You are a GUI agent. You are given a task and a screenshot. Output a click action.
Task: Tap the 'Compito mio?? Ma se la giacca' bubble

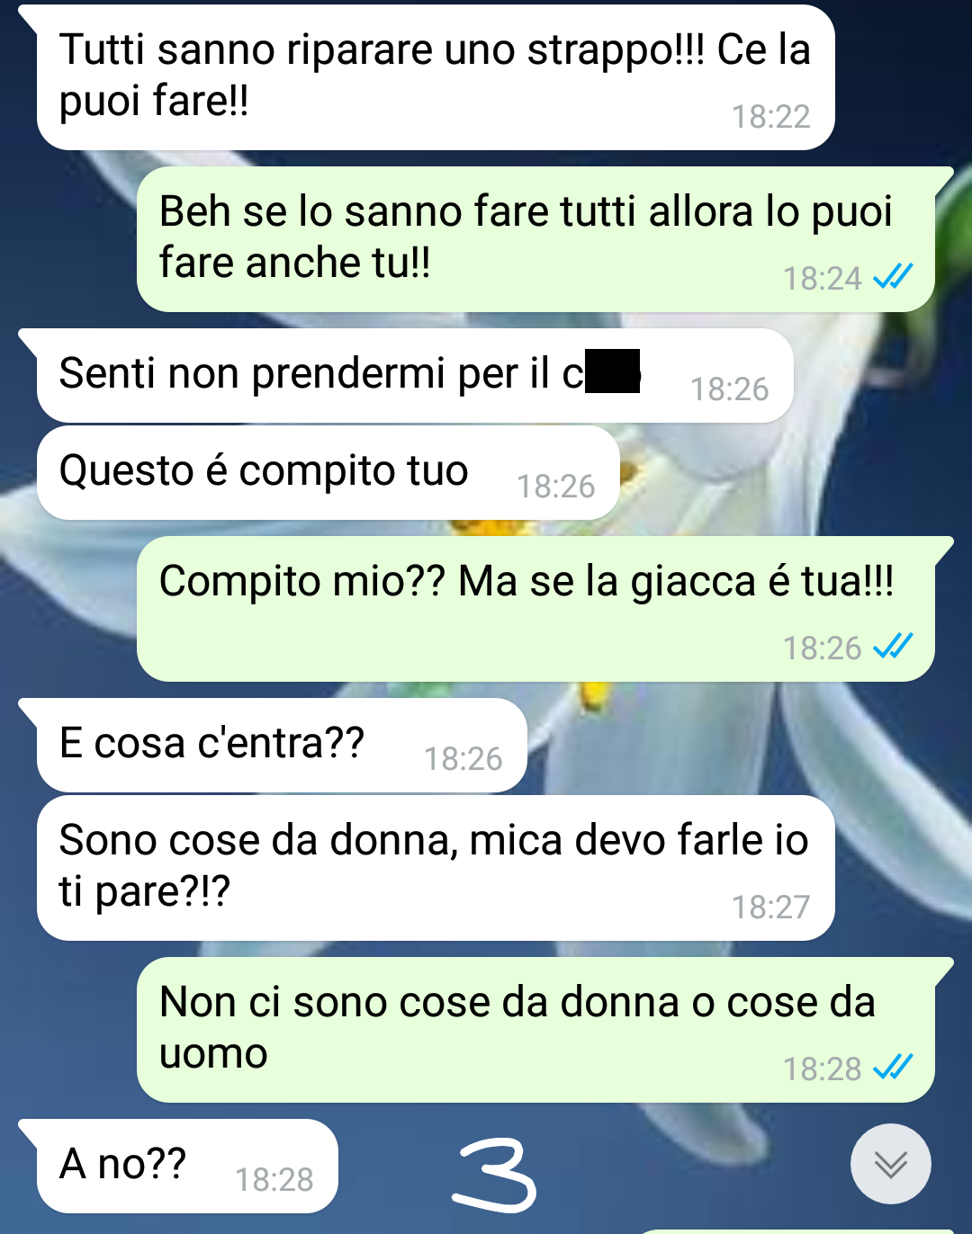pos(535,609)
